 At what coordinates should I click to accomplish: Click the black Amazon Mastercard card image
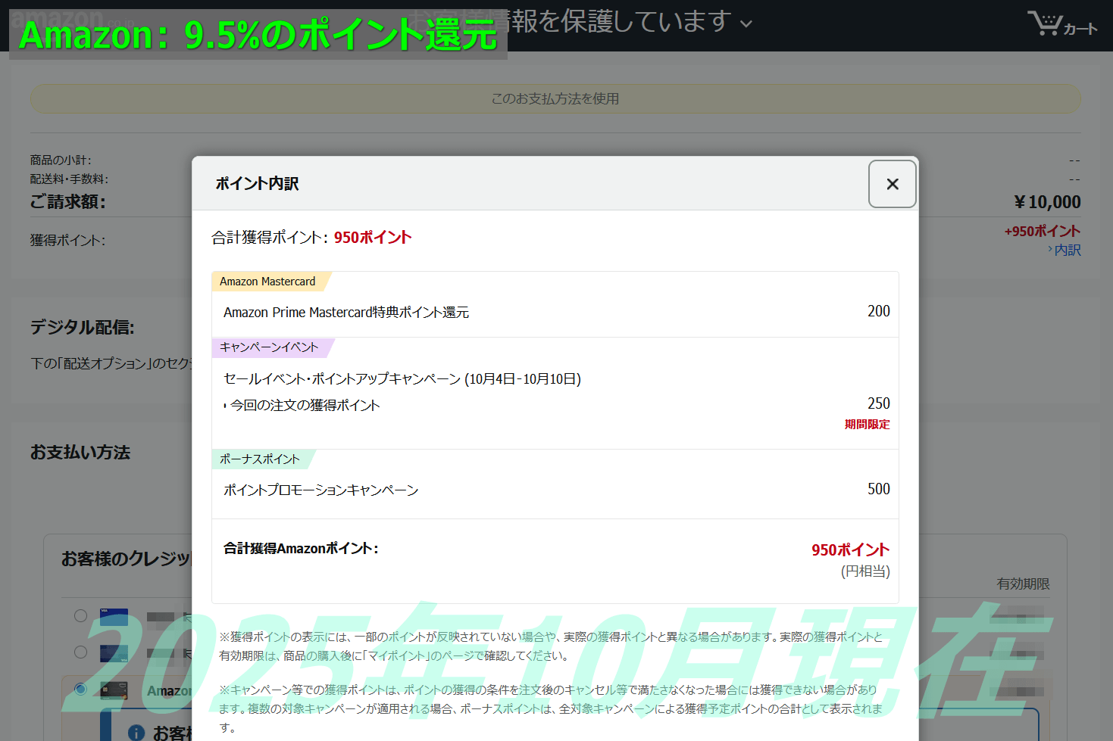114,690
